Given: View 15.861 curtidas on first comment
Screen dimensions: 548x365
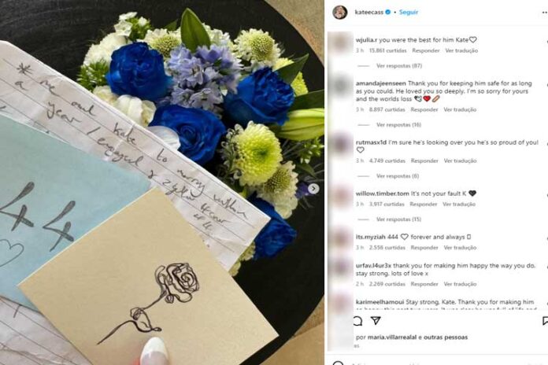Looking at the screenshot, I should click(388, 50).
